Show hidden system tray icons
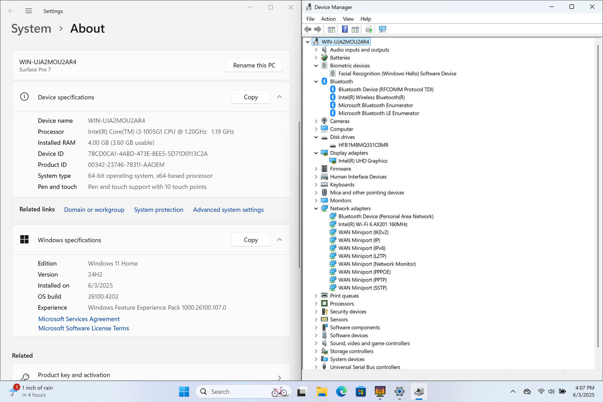 click(x=513, y=391)
